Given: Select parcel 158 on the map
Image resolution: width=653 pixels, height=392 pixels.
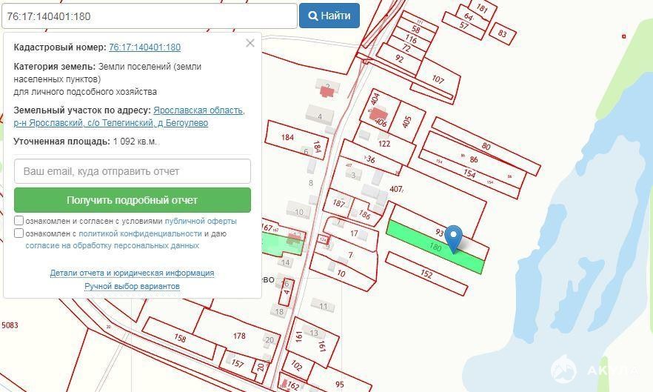Looking at the screenshot, I should click(x=179, y=338).
